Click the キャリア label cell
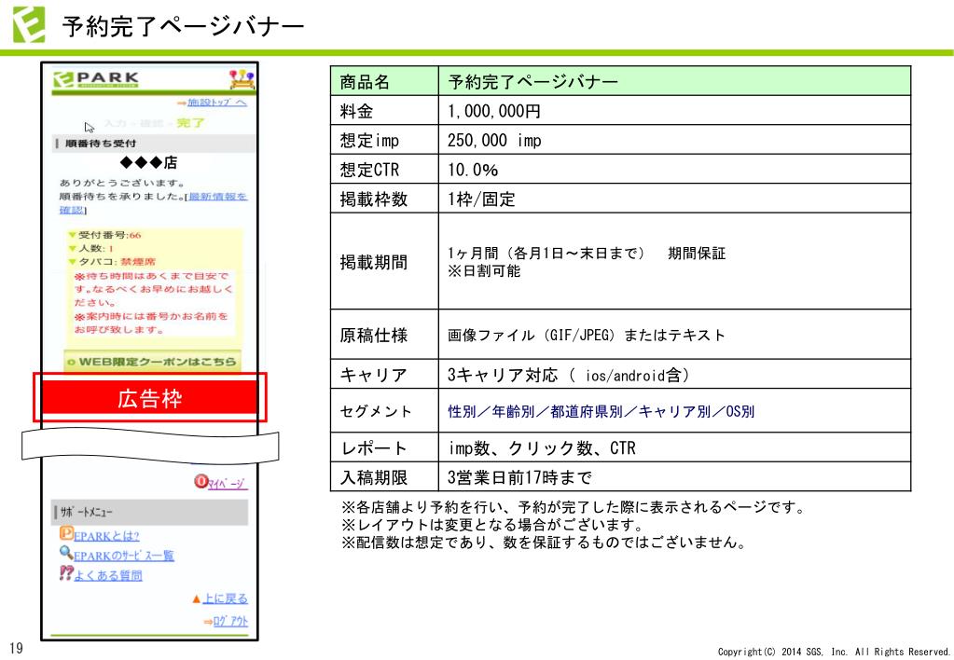The image size is (954, 660). [x=384, y=375]
